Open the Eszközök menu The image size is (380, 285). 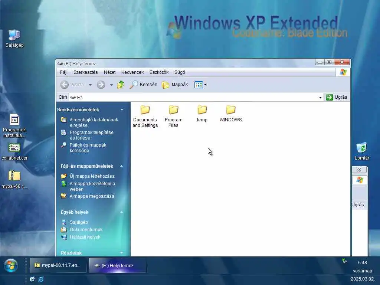pos(159,72)
